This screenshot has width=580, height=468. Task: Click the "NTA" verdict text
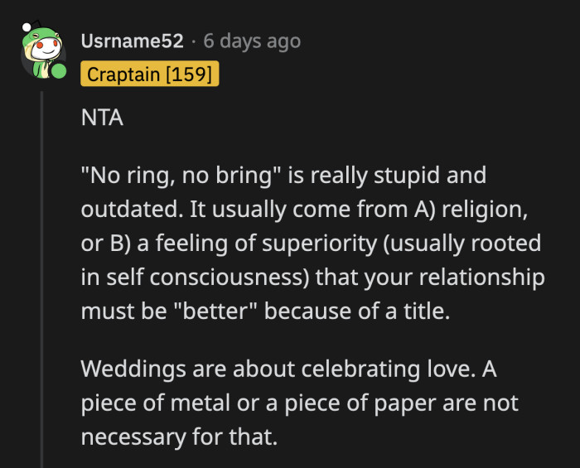pos(102,118)
